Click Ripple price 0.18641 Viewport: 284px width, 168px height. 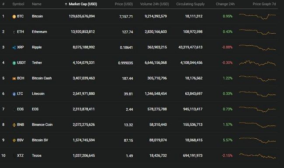(x=126, y=48)
